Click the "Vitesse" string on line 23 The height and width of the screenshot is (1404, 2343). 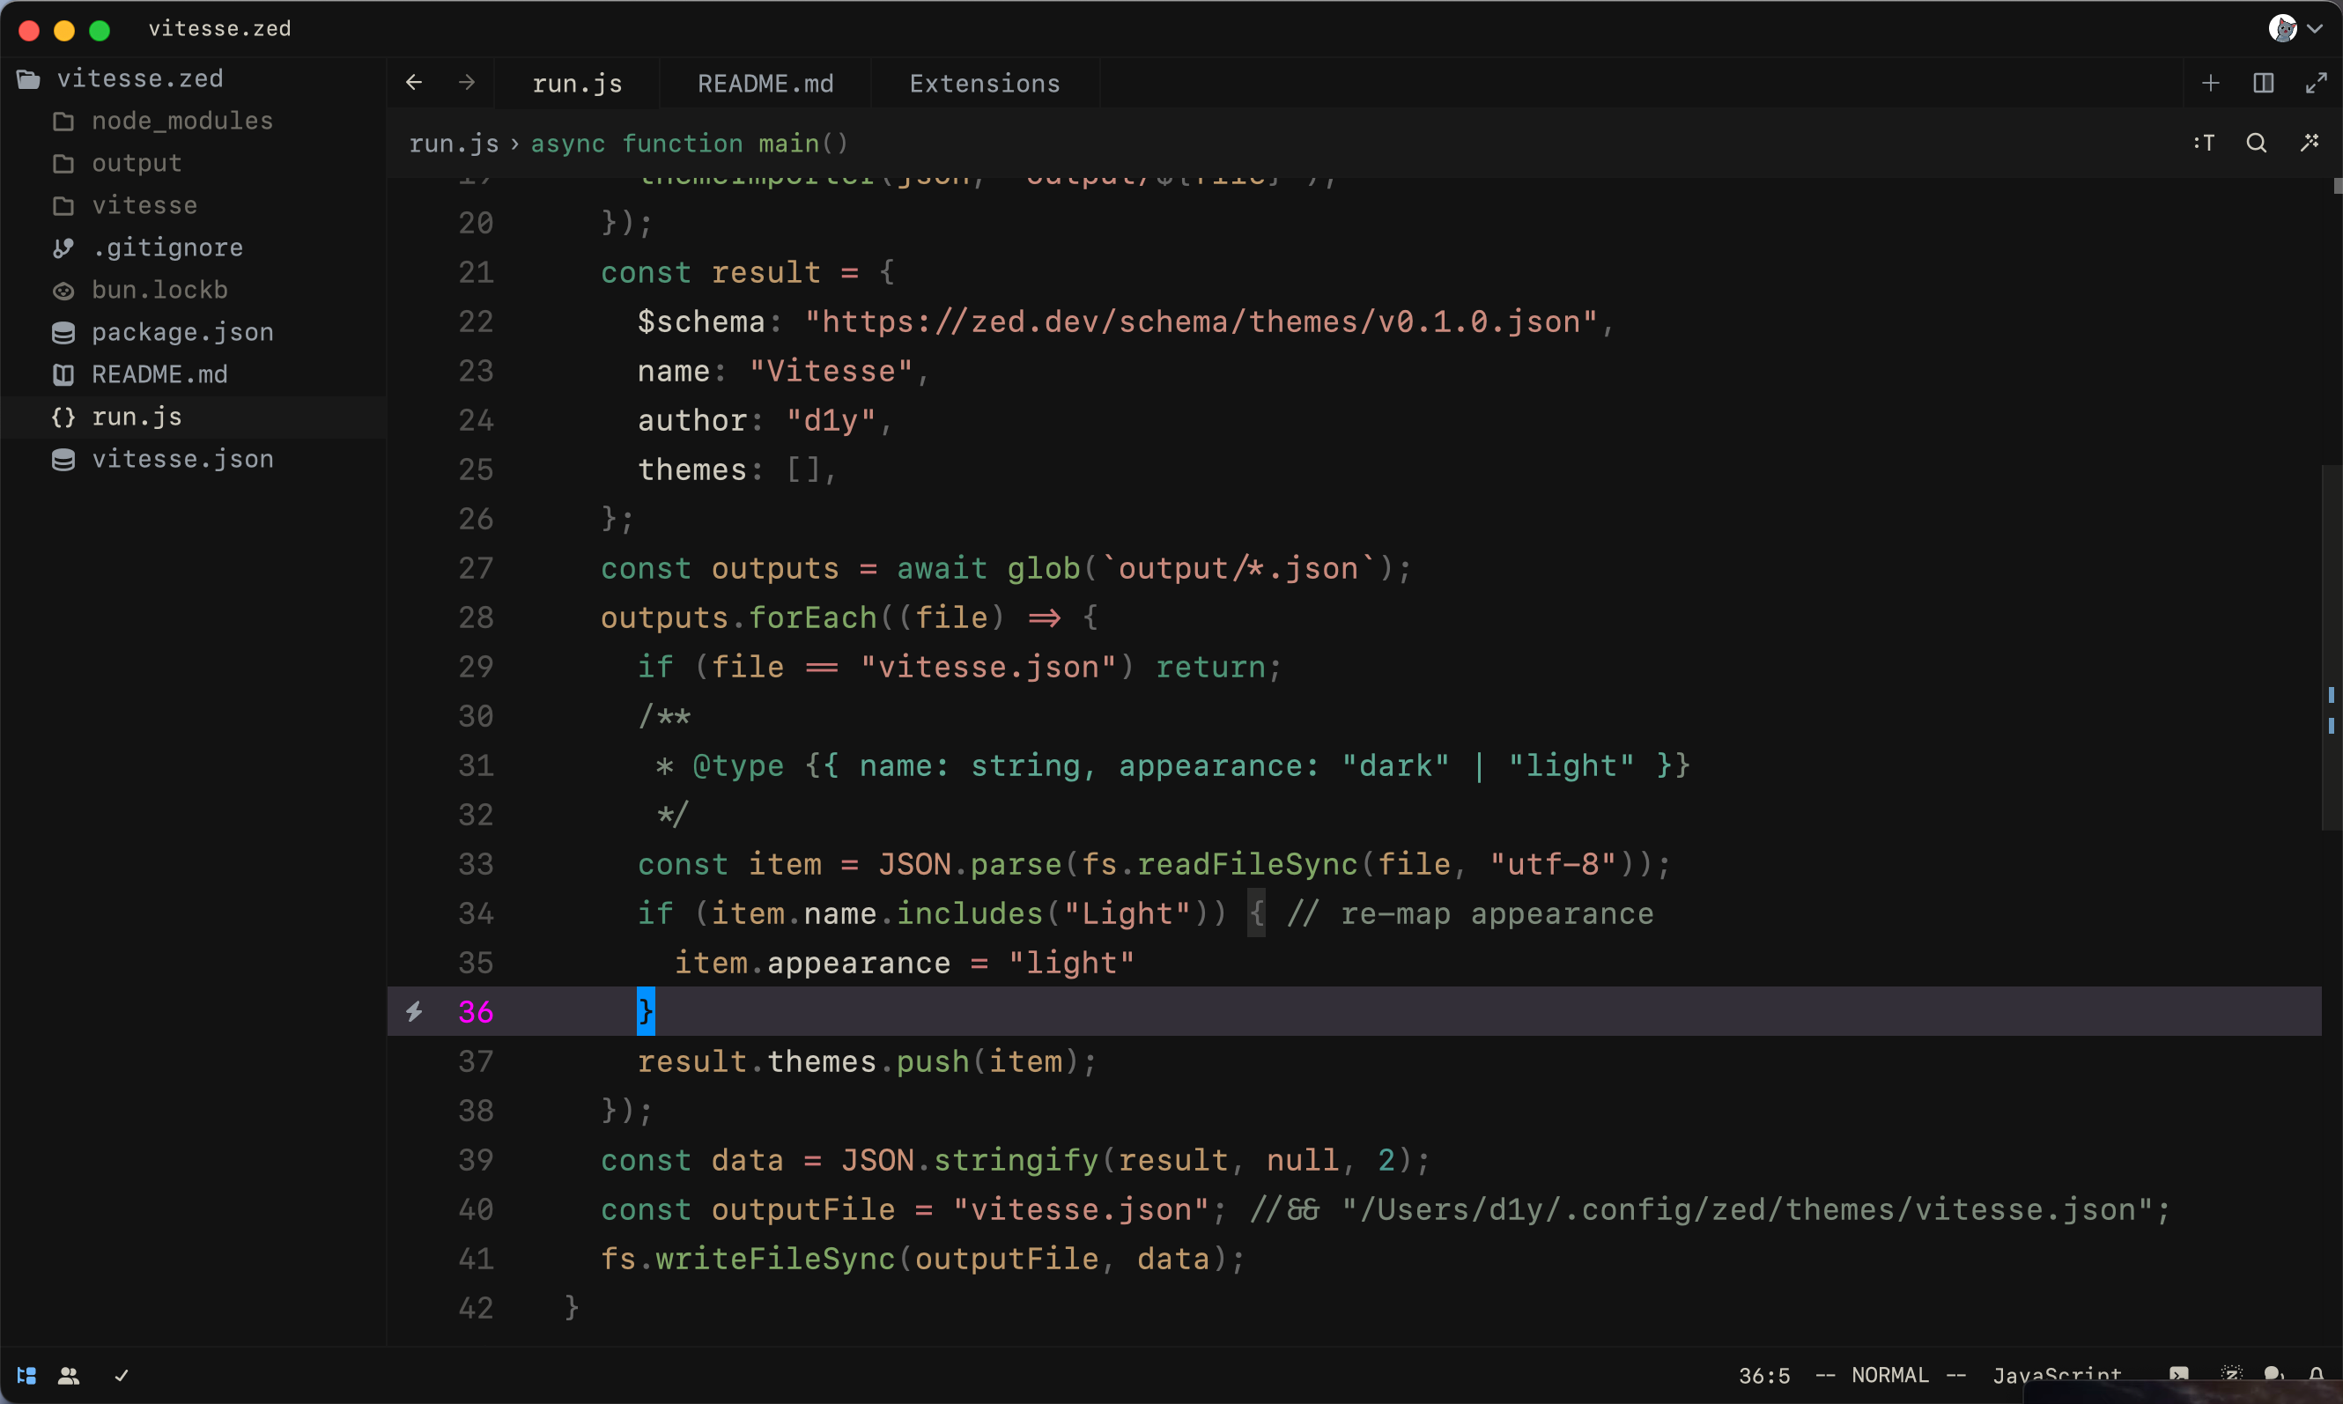pos(831,371)
